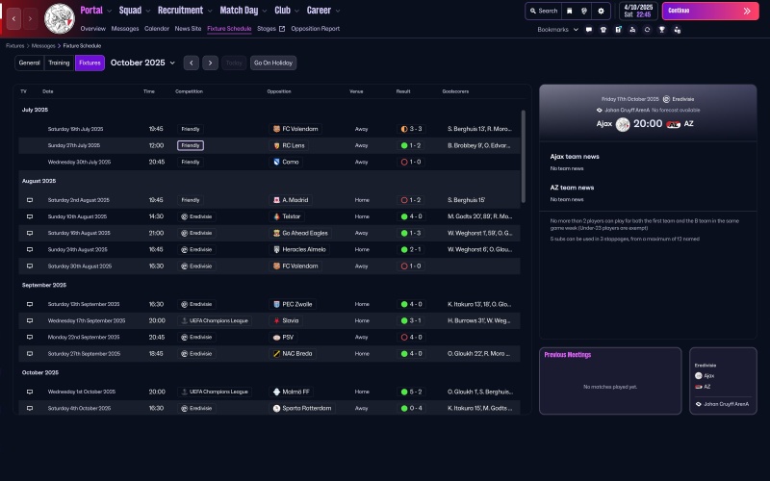Click the TV icon on Malmö FF row

30,392
